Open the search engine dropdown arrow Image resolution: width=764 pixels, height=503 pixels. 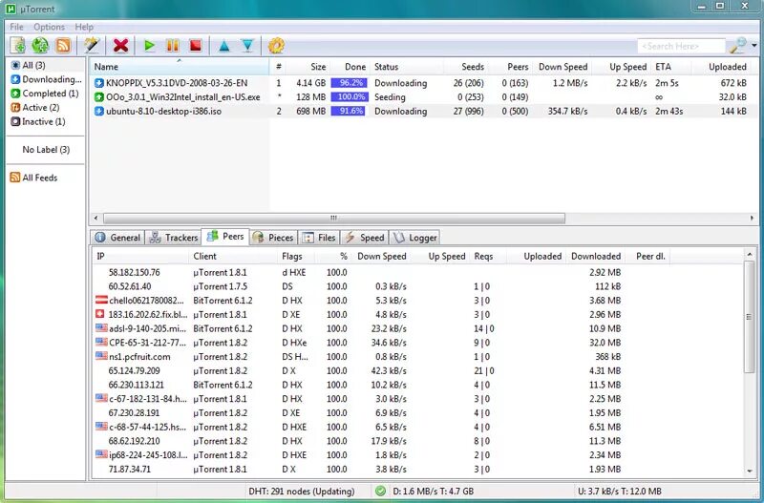754,46
